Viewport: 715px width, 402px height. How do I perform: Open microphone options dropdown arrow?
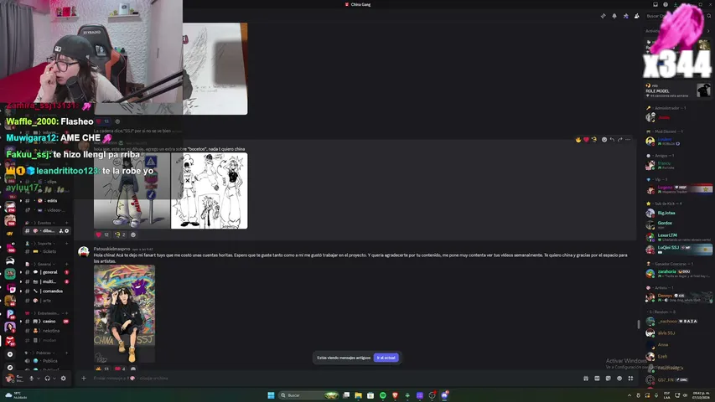click(x=39, y=379)
